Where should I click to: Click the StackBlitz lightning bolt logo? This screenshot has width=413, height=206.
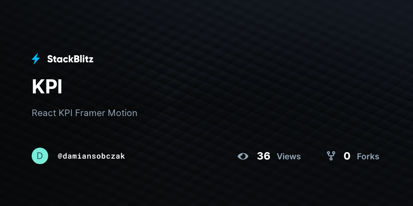(36, 59)
